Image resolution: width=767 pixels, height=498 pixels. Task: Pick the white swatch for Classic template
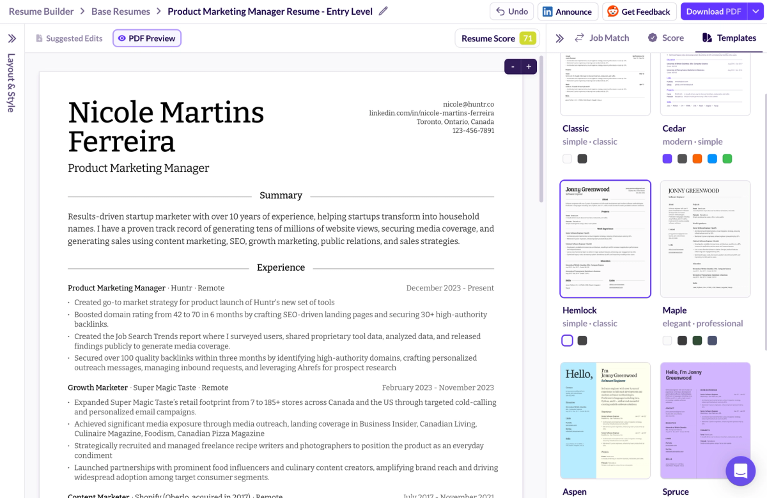tap(568, 158)
